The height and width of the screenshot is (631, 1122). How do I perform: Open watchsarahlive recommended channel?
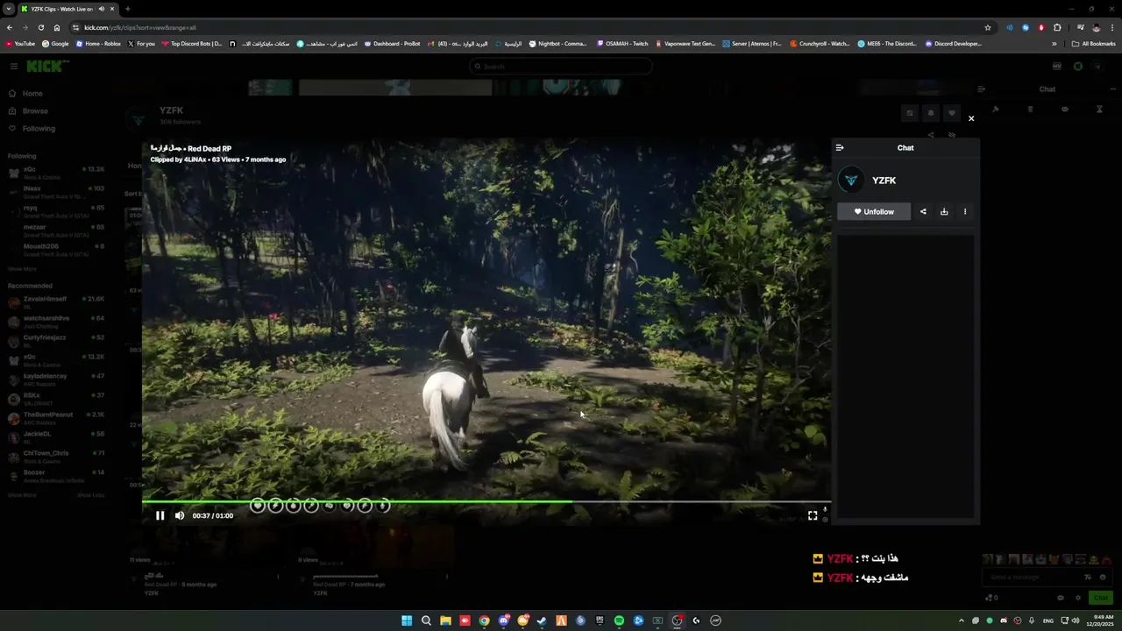(x=56, y=321)
